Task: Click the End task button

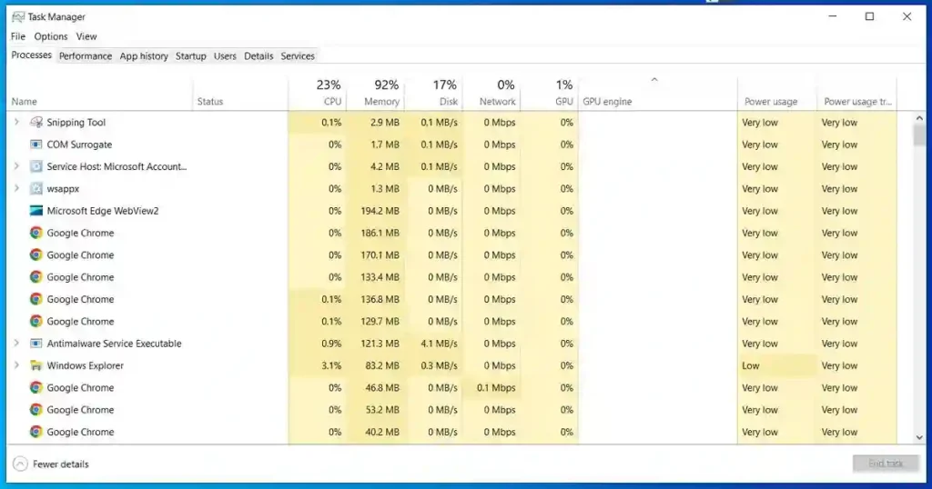Action: pyautogui.click(x=886, y=464)
